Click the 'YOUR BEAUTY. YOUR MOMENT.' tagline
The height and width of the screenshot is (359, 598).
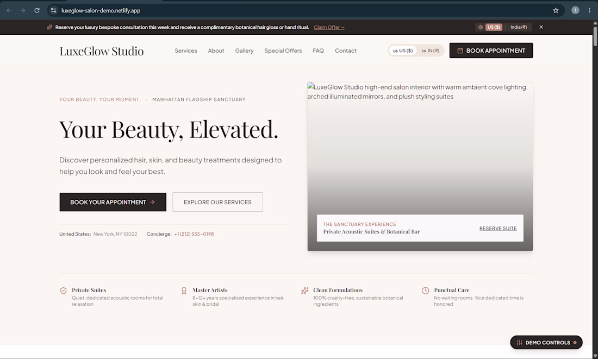100,99
